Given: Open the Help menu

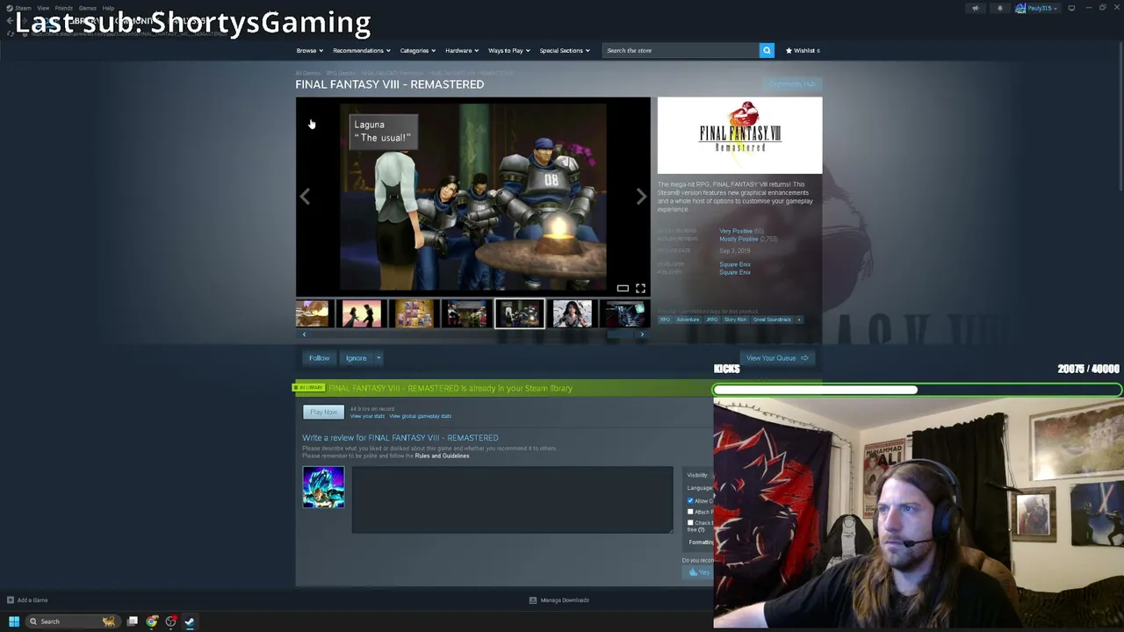Looking at the screenshot, I should [108, 9].
